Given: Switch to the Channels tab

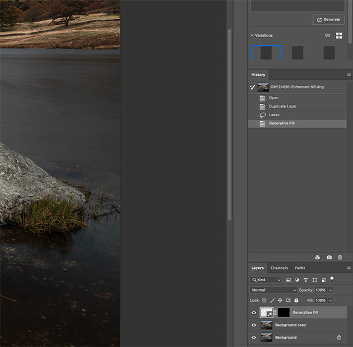Looking at the screenshot, I should [279, 268].
